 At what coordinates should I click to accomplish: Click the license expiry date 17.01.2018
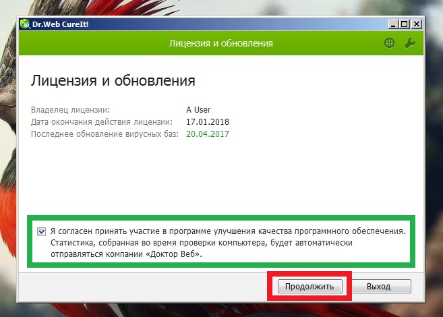[208, 122]
